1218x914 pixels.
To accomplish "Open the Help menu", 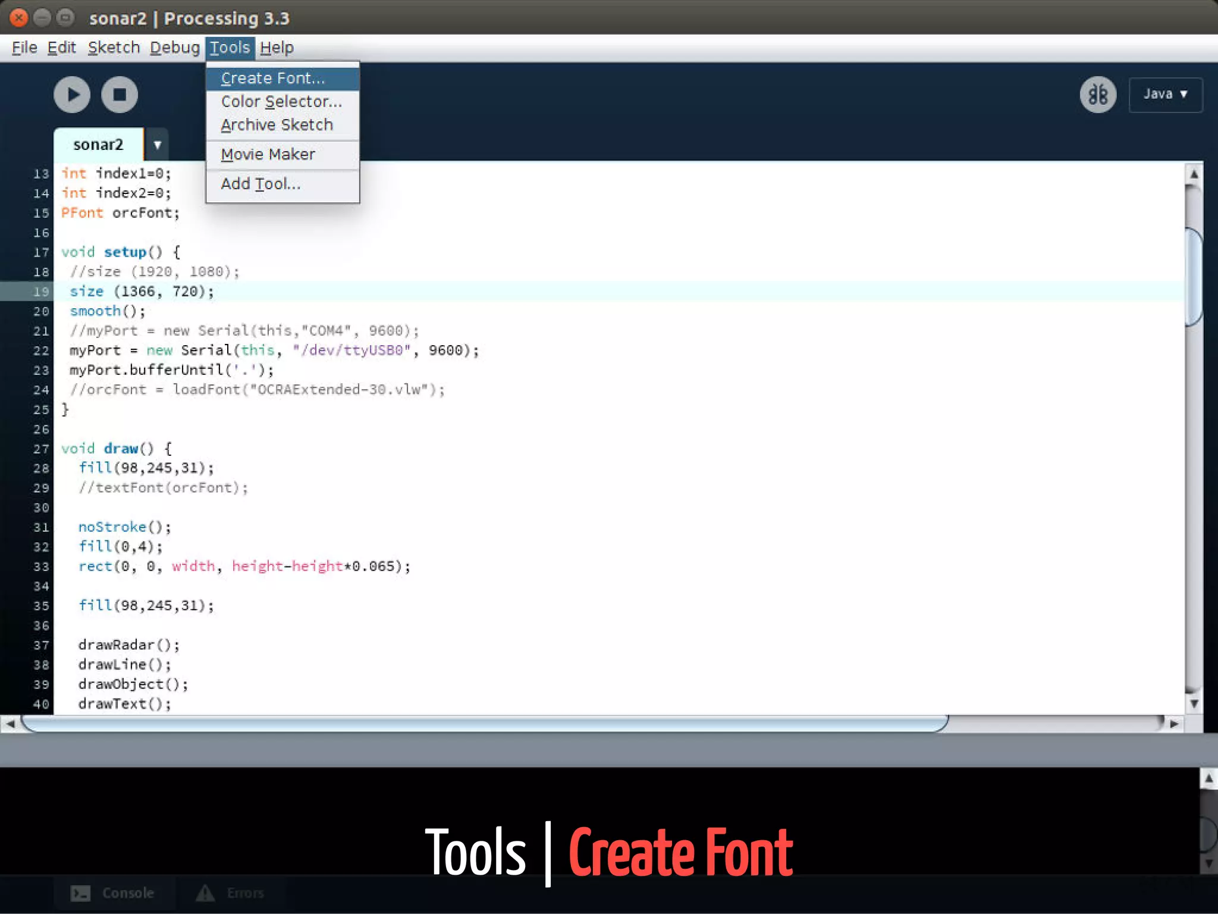I will click(277, 48).
